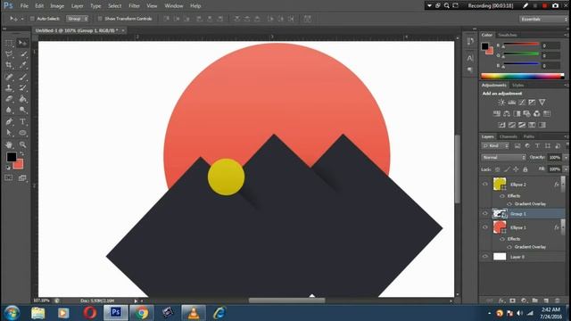571x321 pixels.
Task: Swap foreground and background colors
Action: [21, 153]
